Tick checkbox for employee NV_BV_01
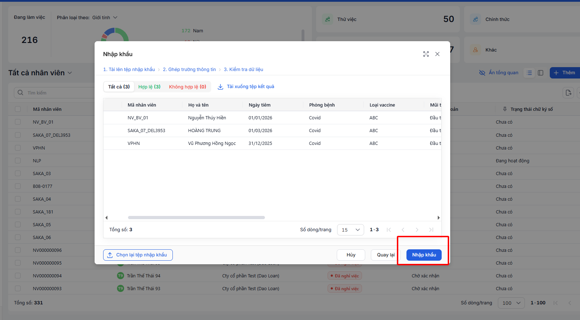Viewport: 580px width, 320px height. click(x=18, y=122)
